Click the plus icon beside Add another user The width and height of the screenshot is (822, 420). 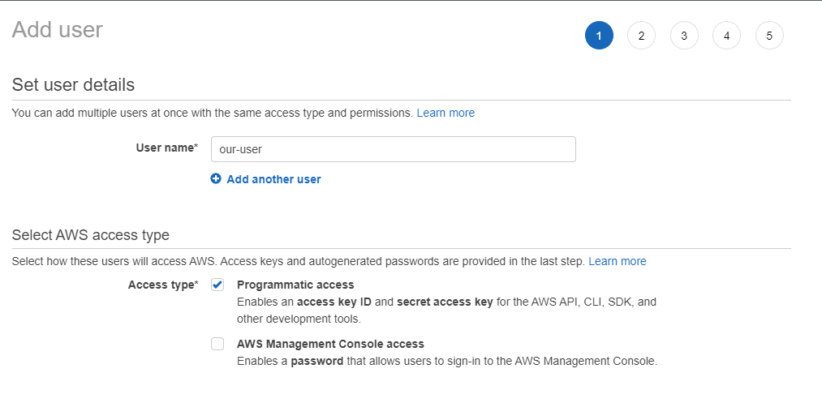pos(216,179)
